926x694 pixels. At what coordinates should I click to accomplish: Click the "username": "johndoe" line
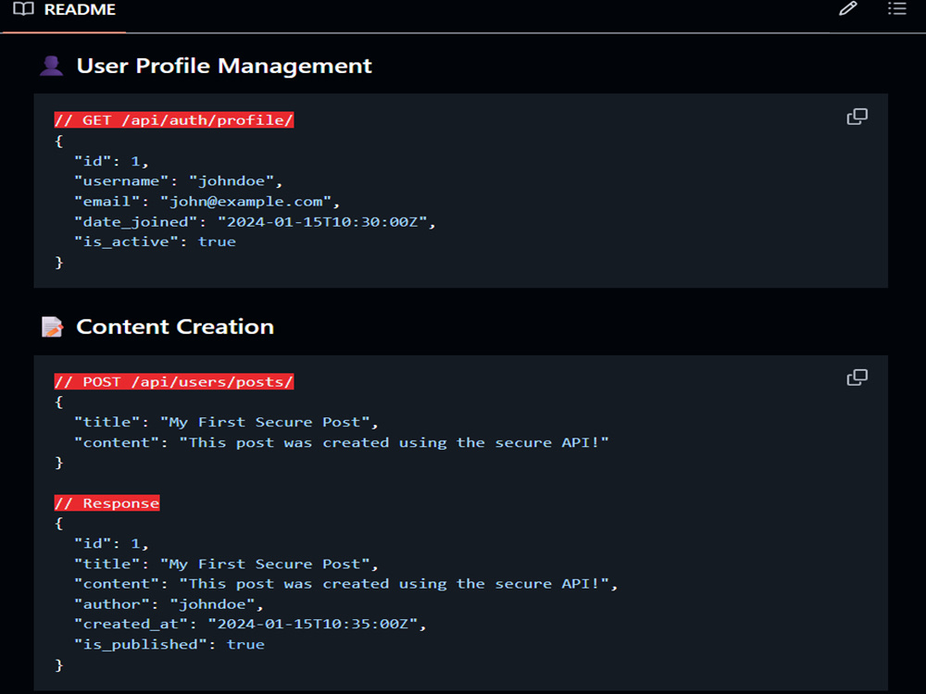click(x=179, y=181)
